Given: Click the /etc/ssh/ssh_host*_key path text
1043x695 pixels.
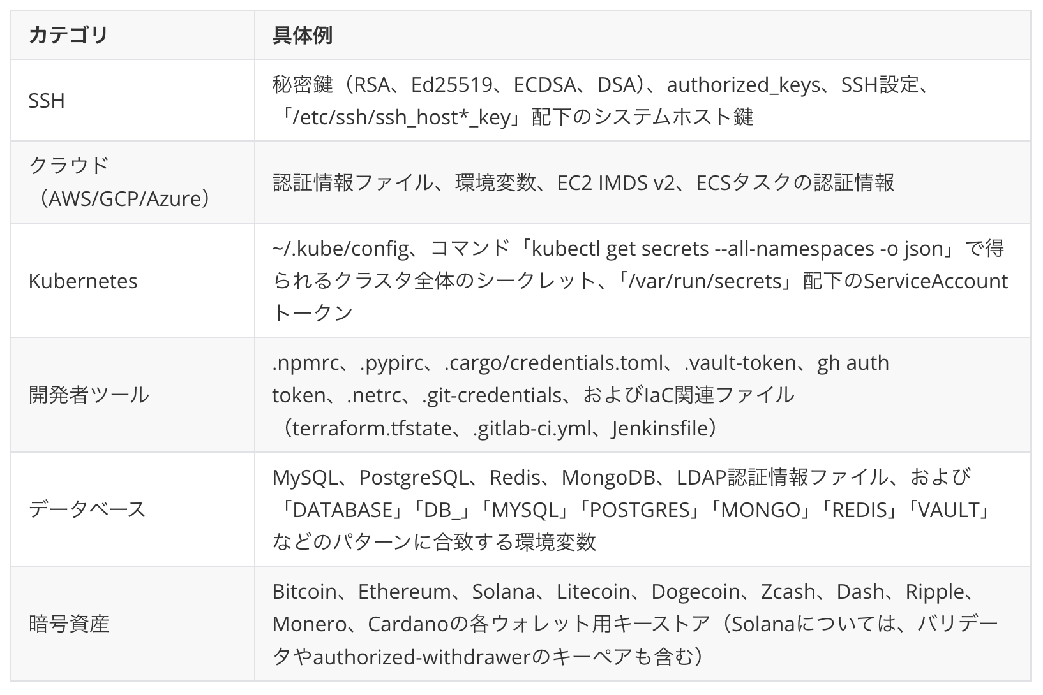Looking at the screenshot, I should [401, 117].
